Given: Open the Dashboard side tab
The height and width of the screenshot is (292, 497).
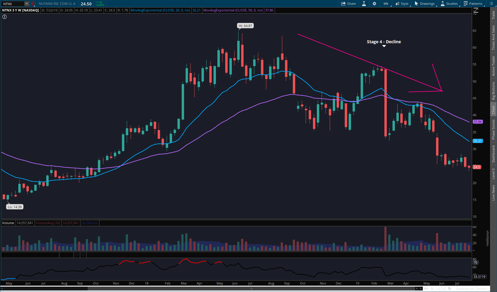Looking at the screenshot, I should 493,154.
